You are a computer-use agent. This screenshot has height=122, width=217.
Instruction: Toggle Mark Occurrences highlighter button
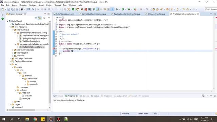98,9
